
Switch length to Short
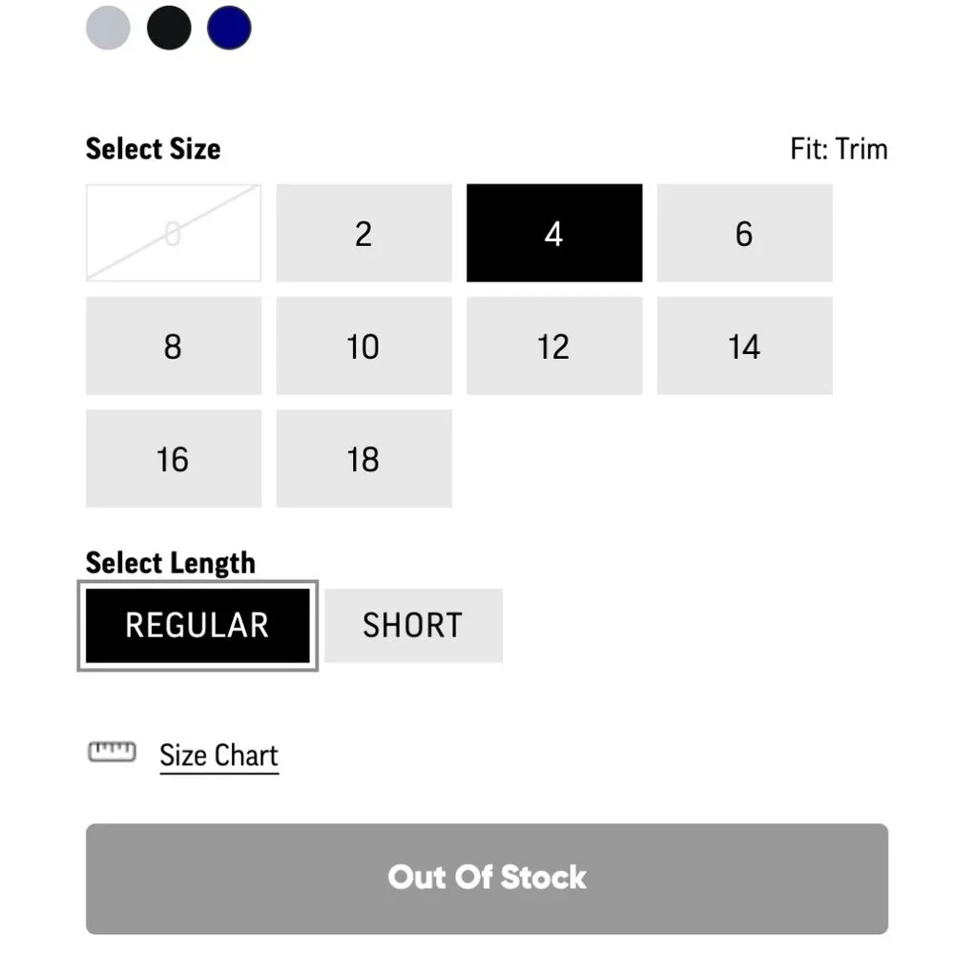click(x=412, y=625)
